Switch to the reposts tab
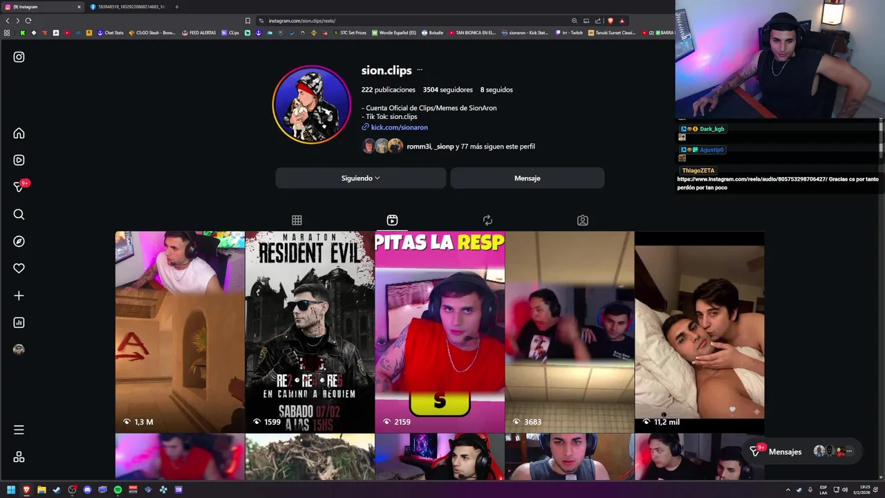885x498 pixels. [487, 220]
